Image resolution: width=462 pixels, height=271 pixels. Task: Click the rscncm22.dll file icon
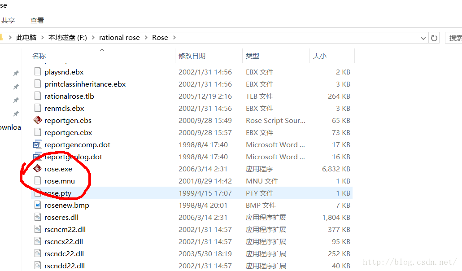tap(37, 229)
